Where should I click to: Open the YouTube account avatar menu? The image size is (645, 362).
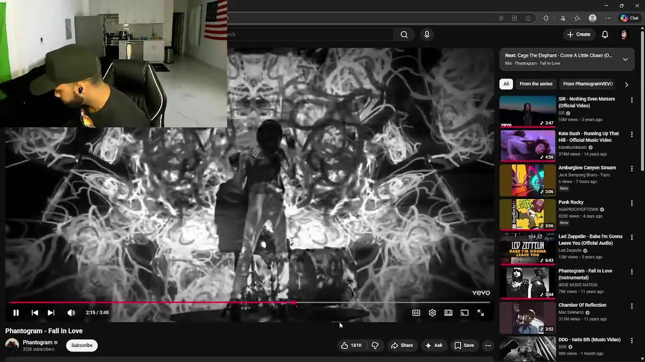point(624,34)
